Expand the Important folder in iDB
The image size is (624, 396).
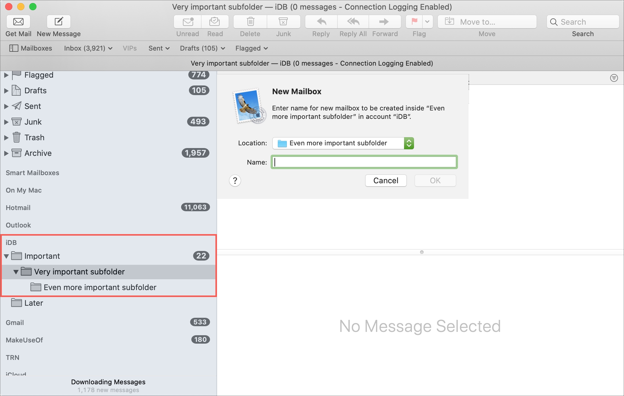click(x=6, y=256)
